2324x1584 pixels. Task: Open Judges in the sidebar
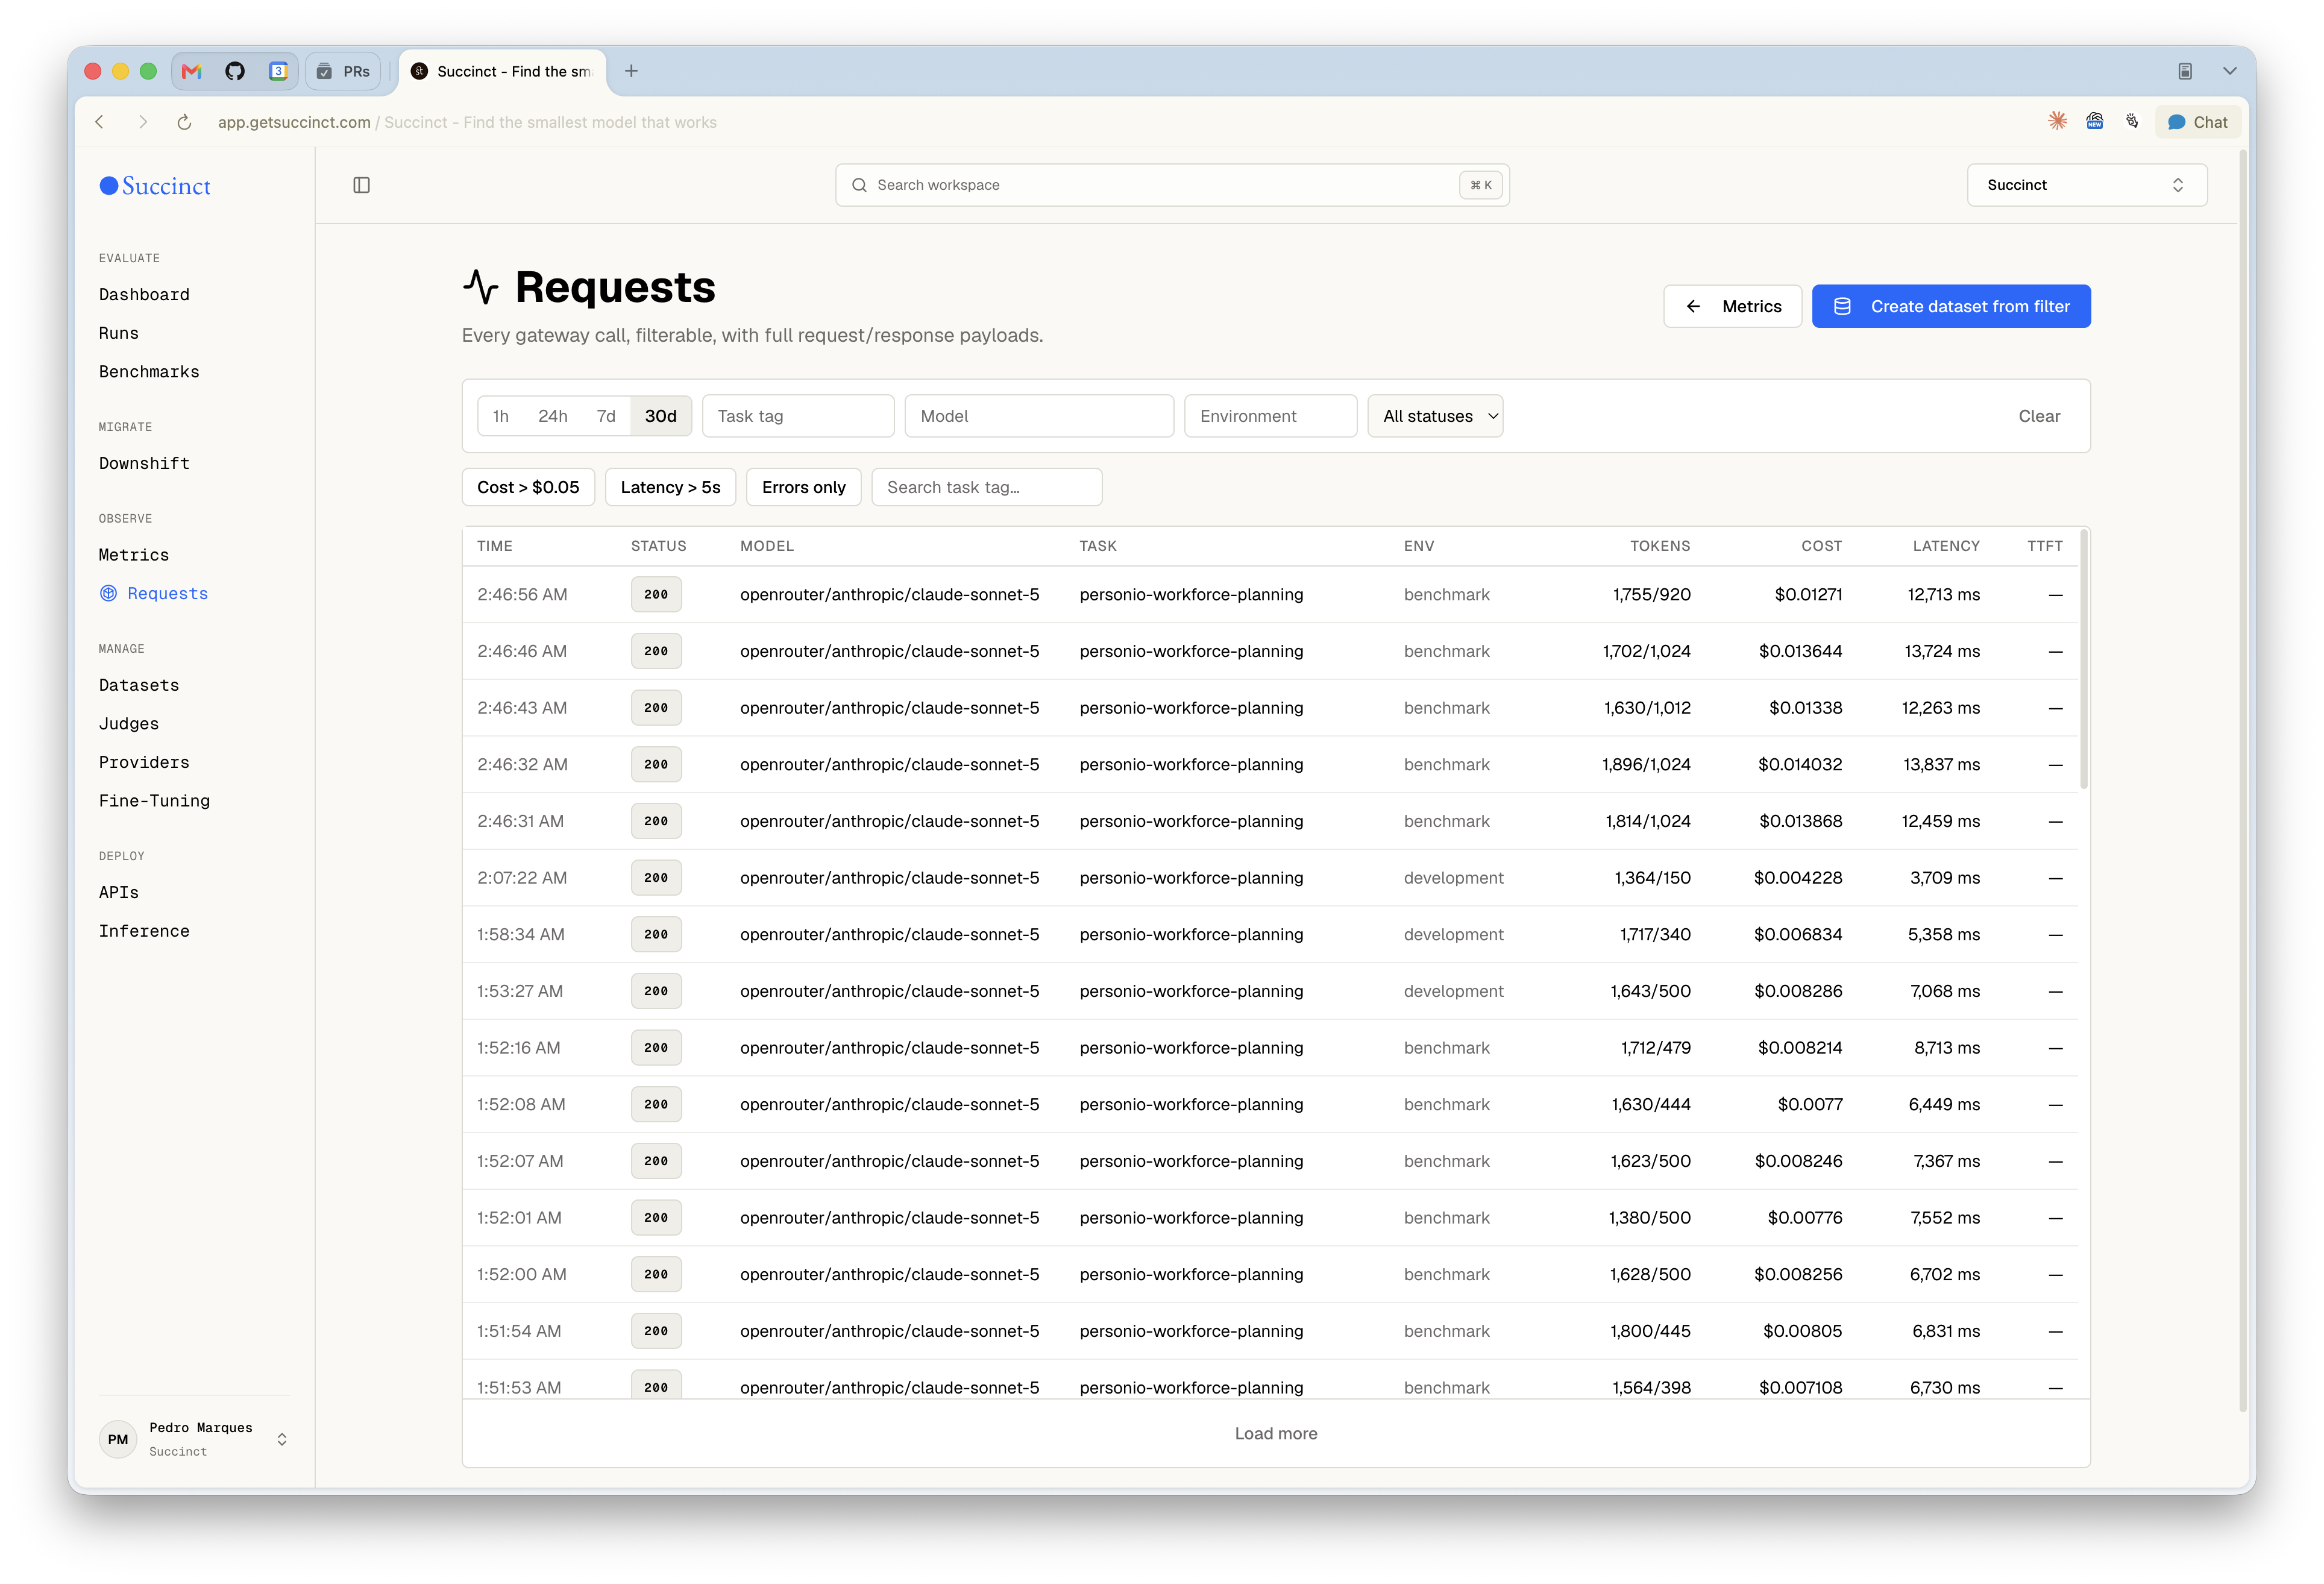pos(129,723)
